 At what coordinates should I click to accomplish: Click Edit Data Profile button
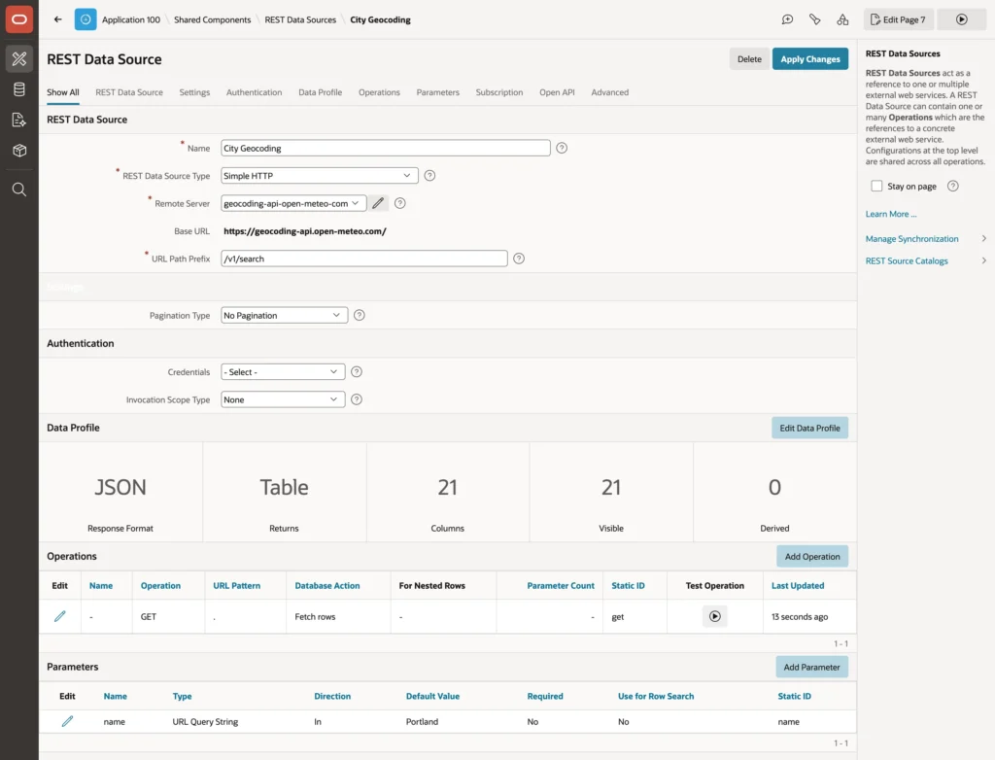pyautogui.click(x=809, y=428)
